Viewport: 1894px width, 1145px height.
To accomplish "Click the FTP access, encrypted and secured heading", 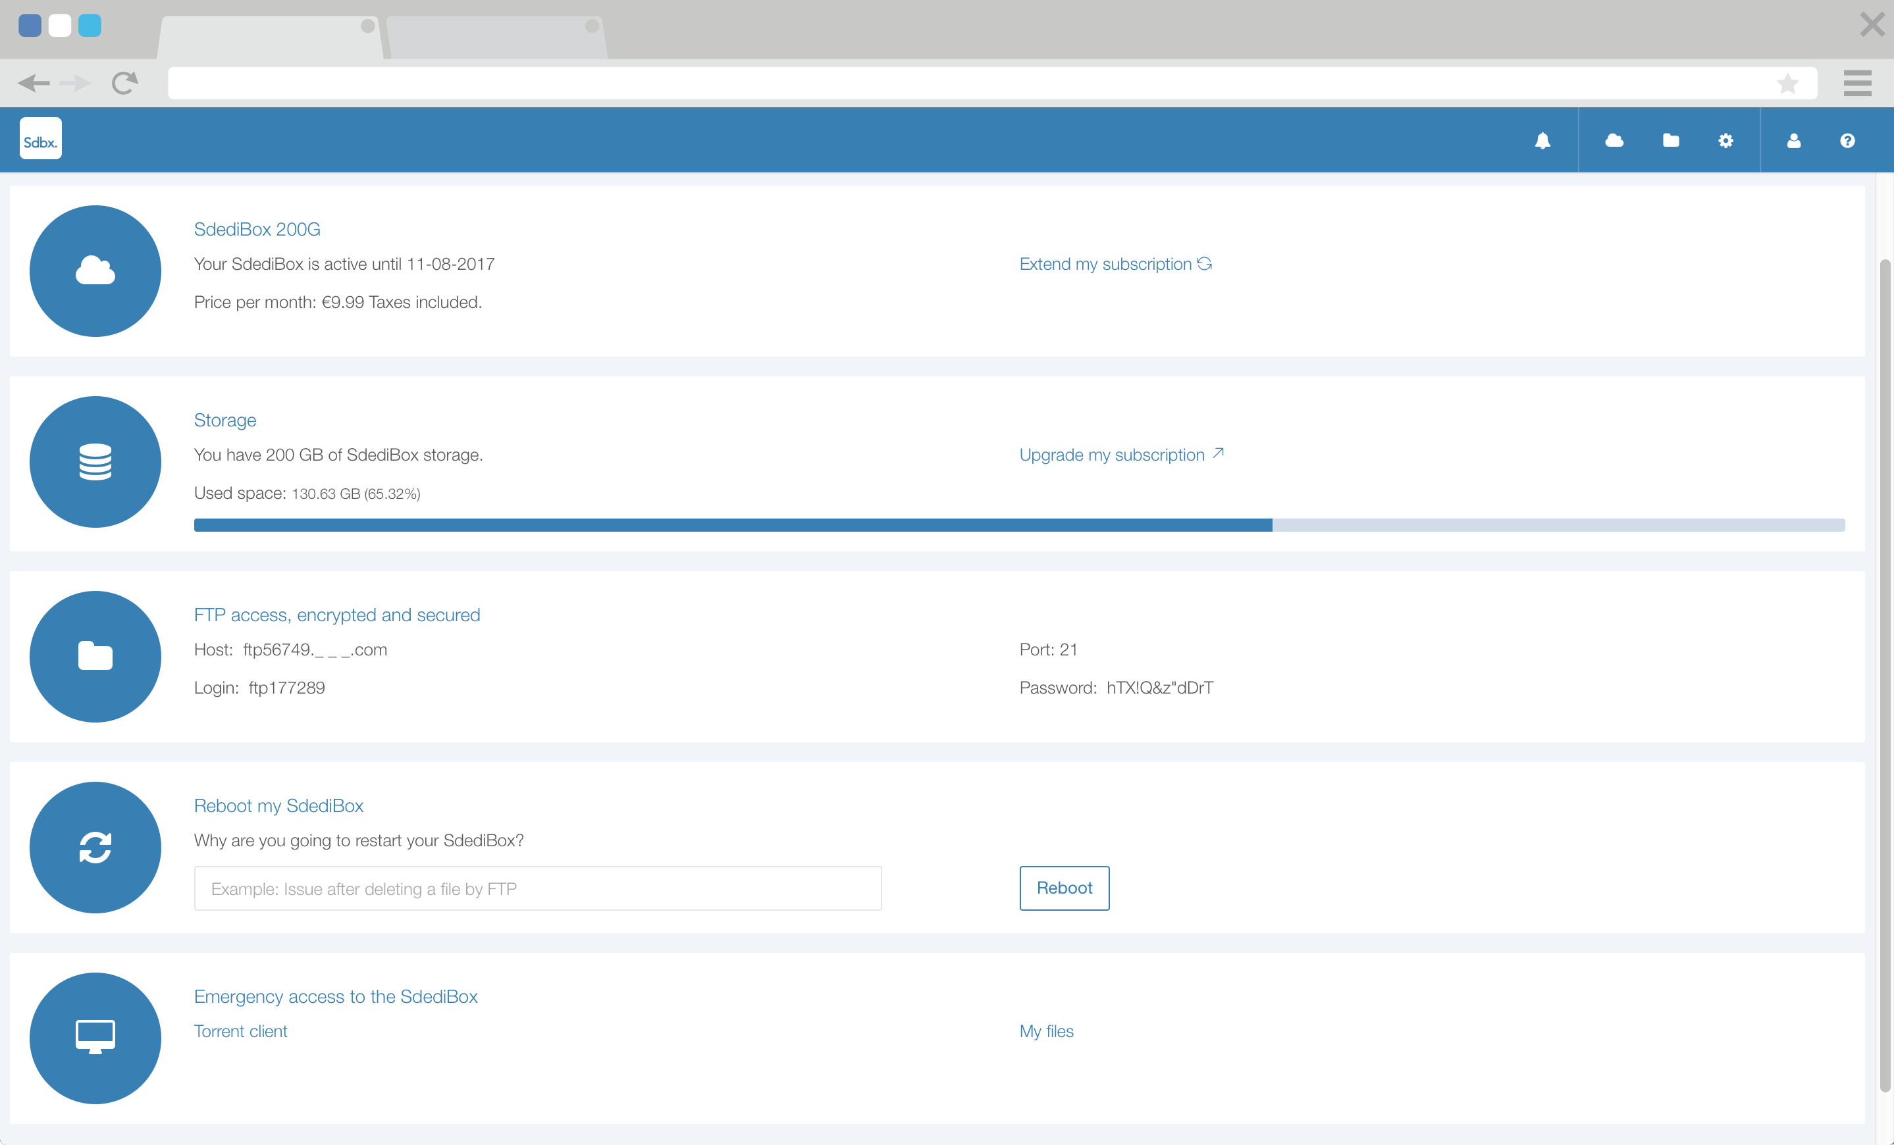I will 336,615.
